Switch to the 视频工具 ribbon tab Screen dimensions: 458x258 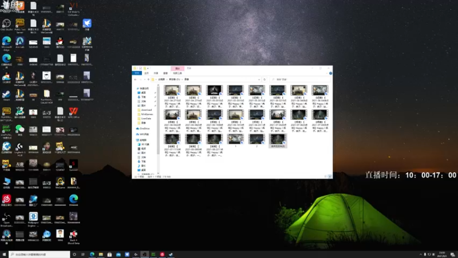177,73
